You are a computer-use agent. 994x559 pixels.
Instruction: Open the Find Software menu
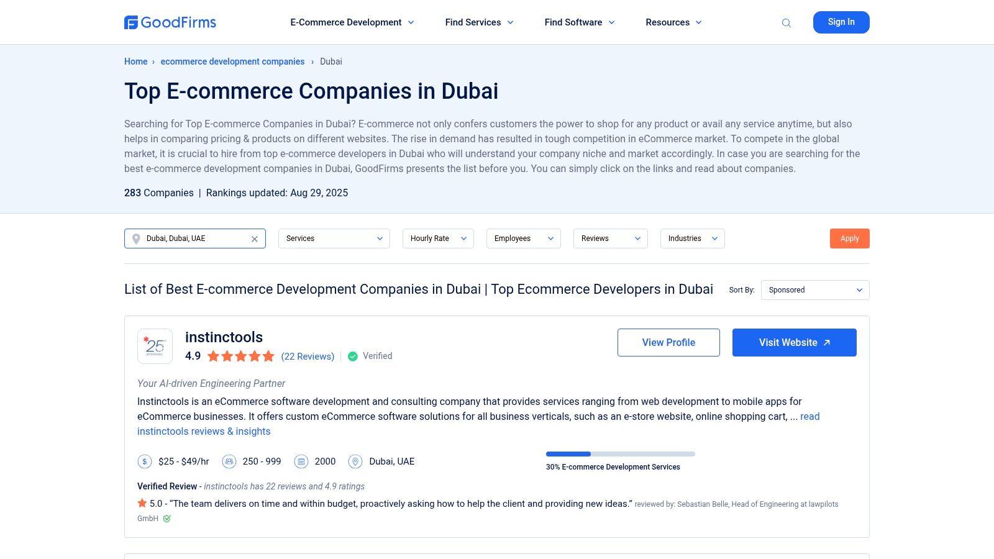tap(578, 22)
